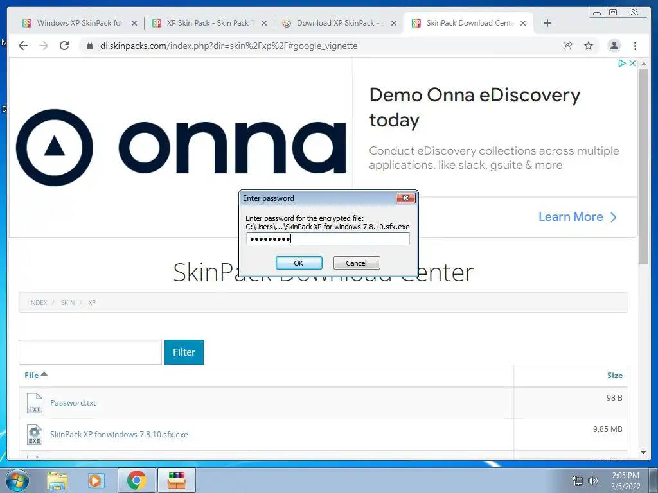
Task: Share this page via the share icon
Action: click(568, 46)
